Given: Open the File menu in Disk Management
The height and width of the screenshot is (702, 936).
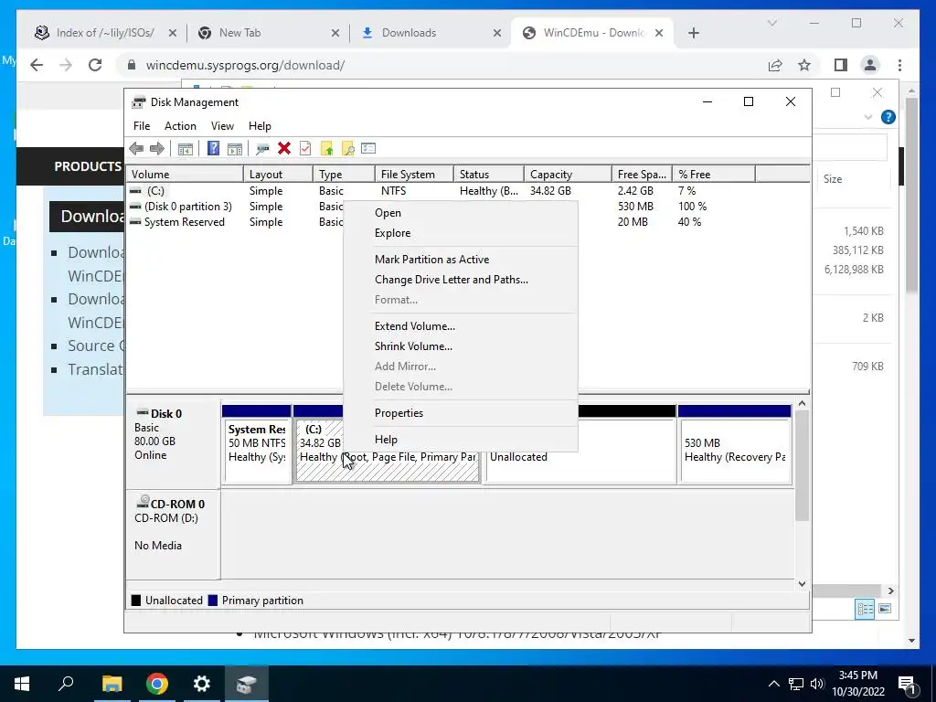Looking at the screenshot, I should click(142, 126).
